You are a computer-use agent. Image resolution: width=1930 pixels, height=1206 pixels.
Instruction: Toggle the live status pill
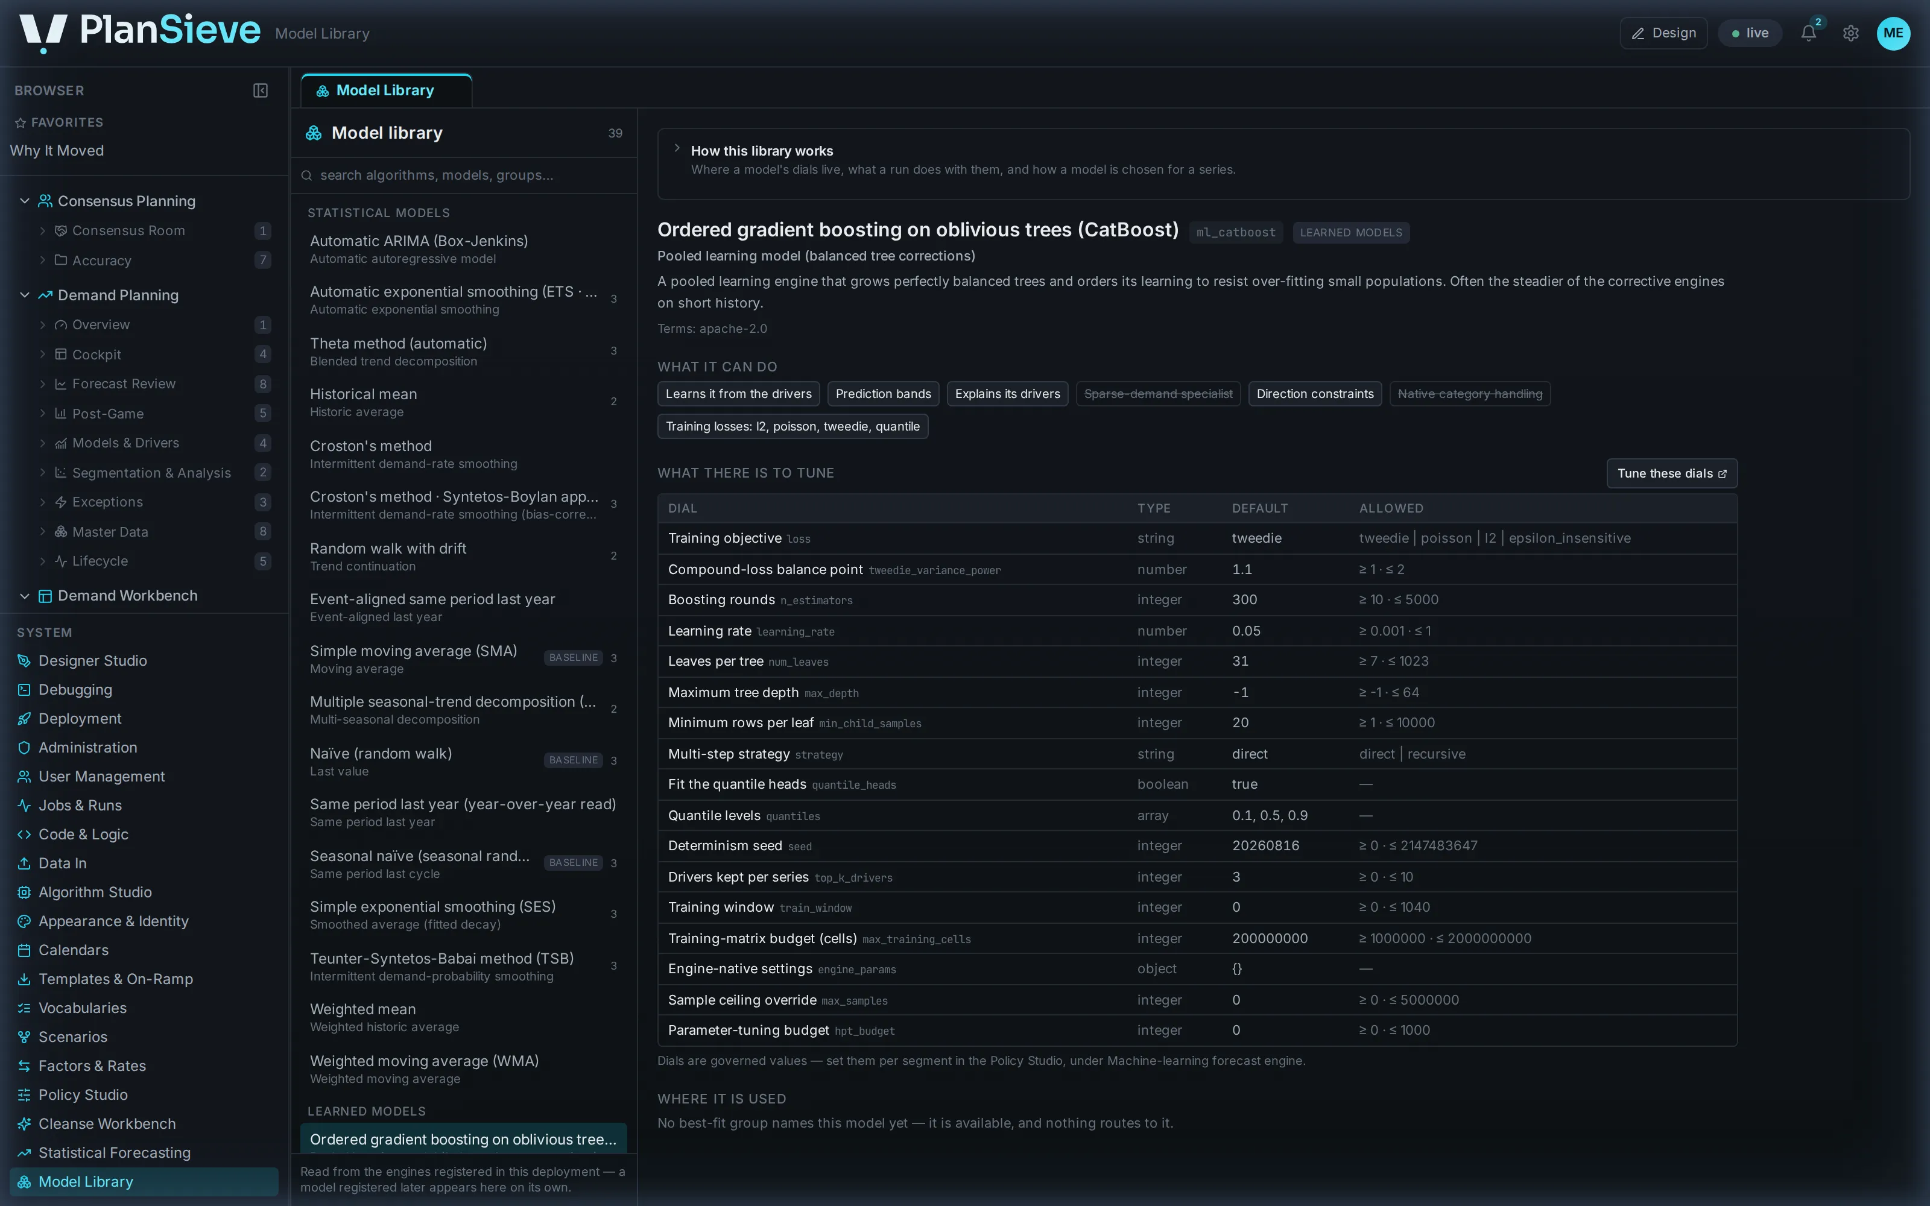(x=1750, y=33)
